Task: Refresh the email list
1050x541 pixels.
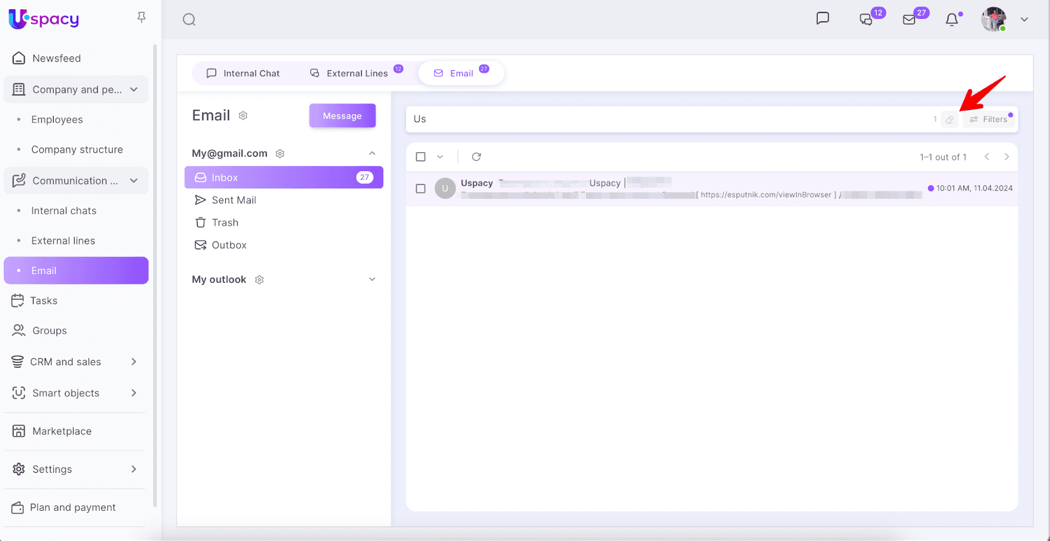Action: click(x=476, y=157)
